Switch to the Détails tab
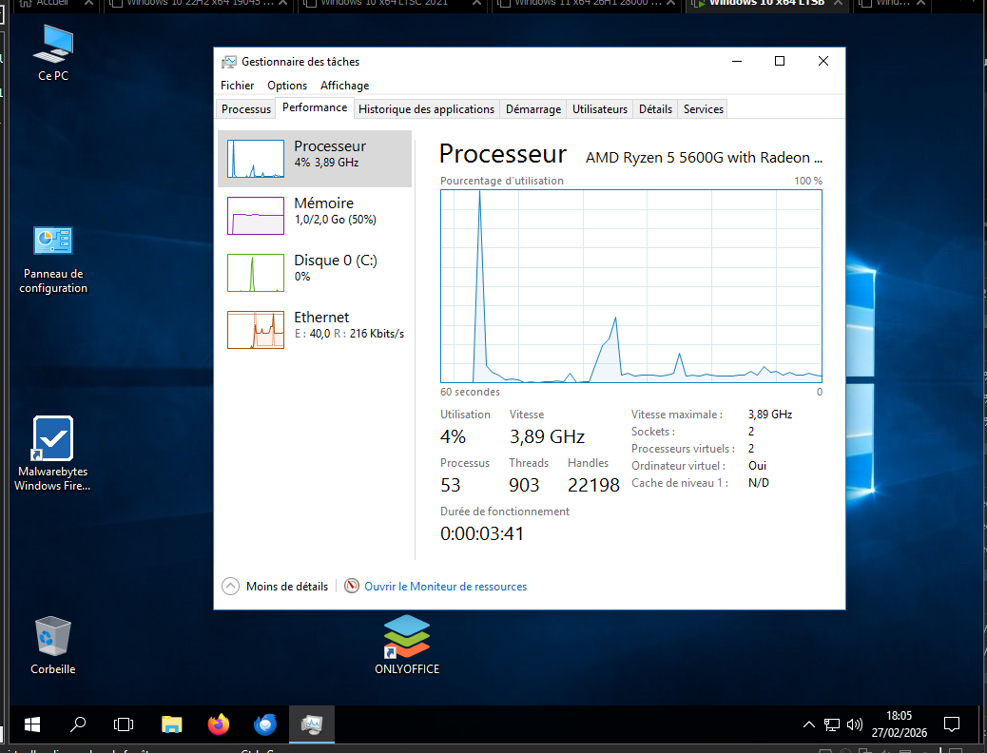Image resolution: width=987 pixels, height=753 pixels. point(655,109)
